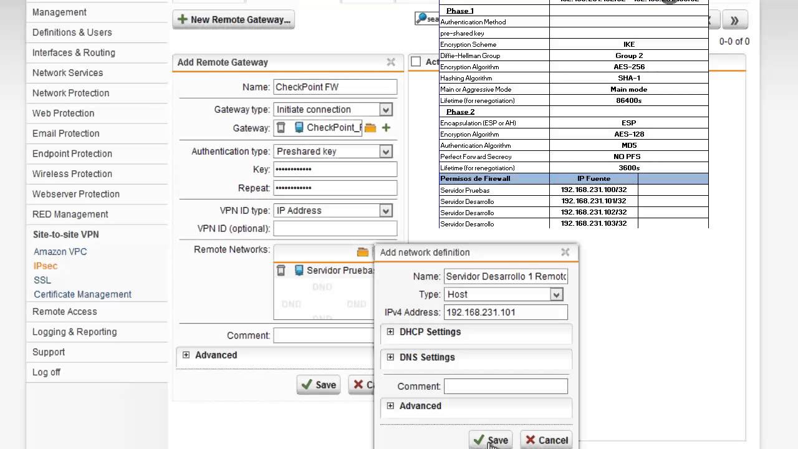This screenshot has height=449, width=798.
Task: Expand DHCP Settings section
Action: 390,332
